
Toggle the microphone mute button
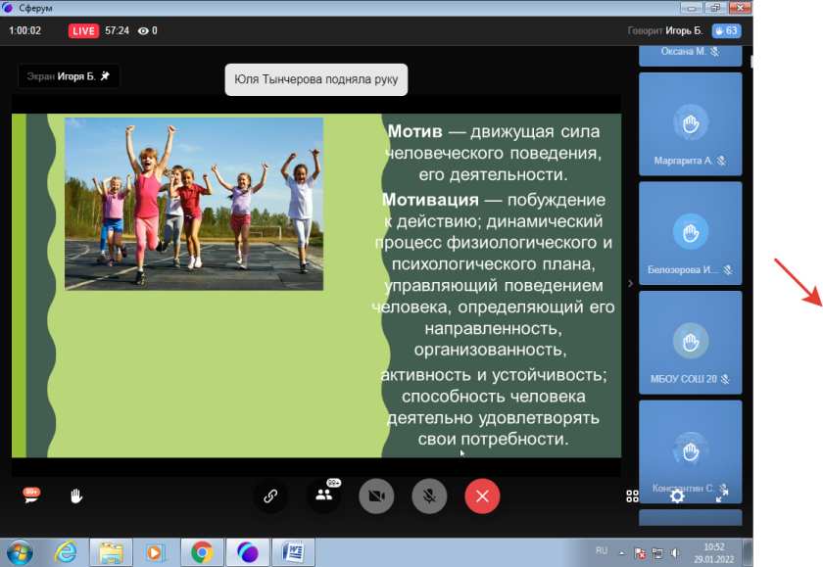(429, 496)
